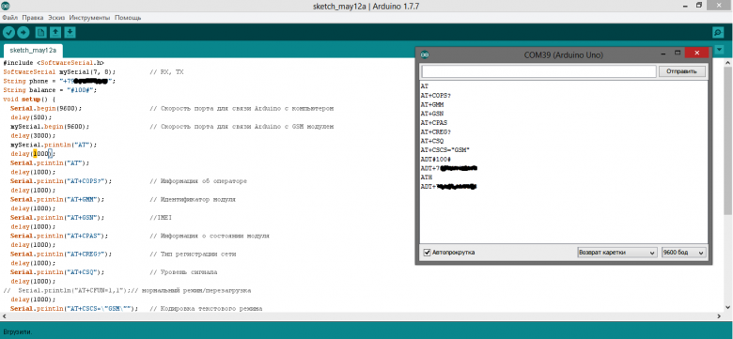Click the Arduino logo in main title bar
Image resolution: width=733 pixels, height=339 pixels.
click(x=7, y=6)
